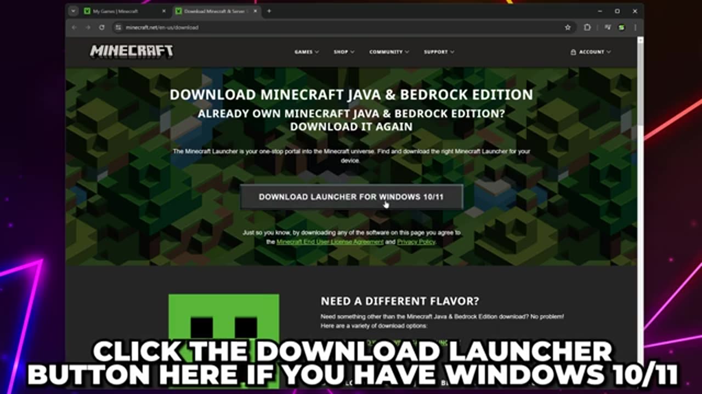Click the Minecraft logo
Screen dimensions: 702x394
pos(132,51)
